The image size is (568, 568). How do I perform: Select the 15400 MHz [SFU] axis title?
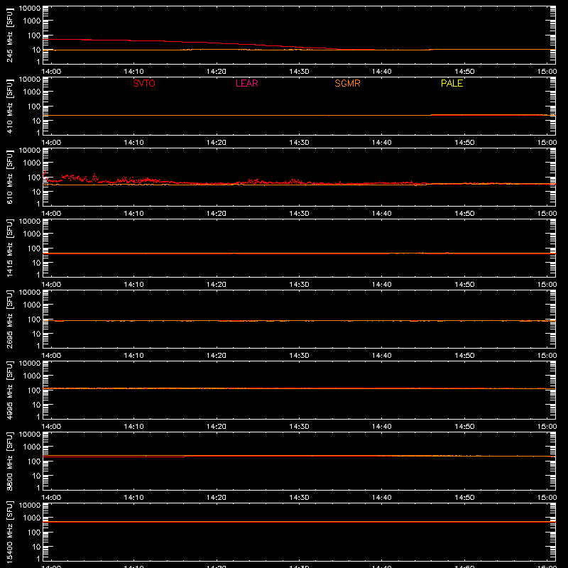point(10,532)
